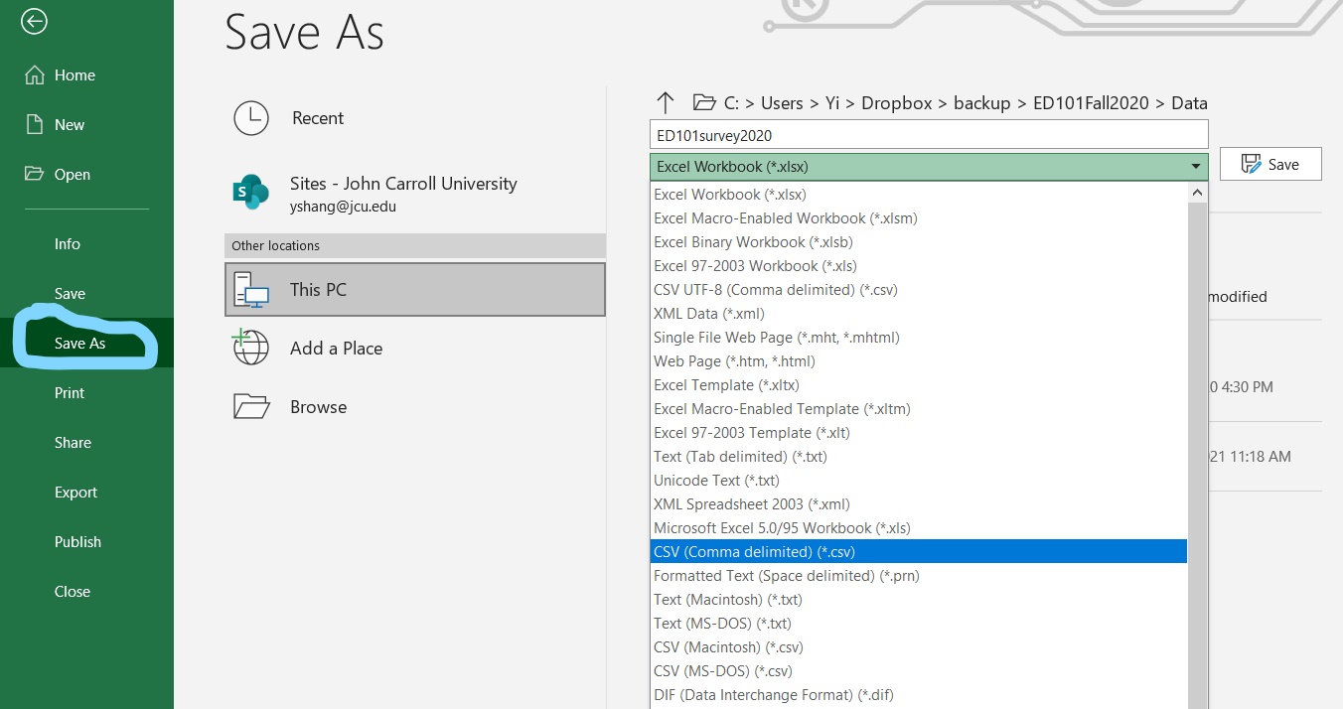Screen dimensions: 1343x709
Task: Pick Text (Tab delimited) (*.txt) file type
Action: point(740,457)
